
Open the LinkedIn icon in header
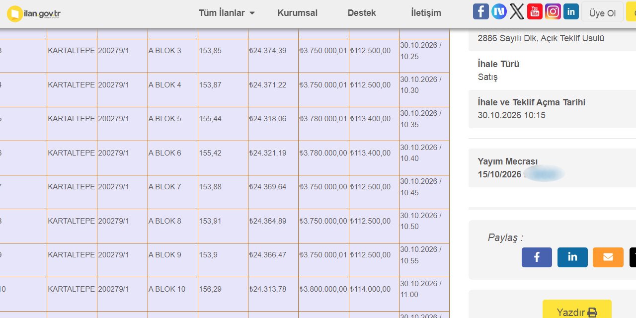click(571, 11)
